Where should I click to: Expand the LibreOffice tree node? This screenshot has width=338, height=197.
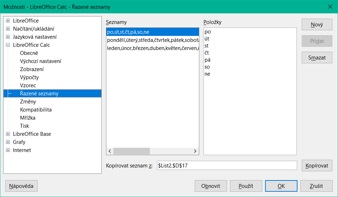(8, 21)
